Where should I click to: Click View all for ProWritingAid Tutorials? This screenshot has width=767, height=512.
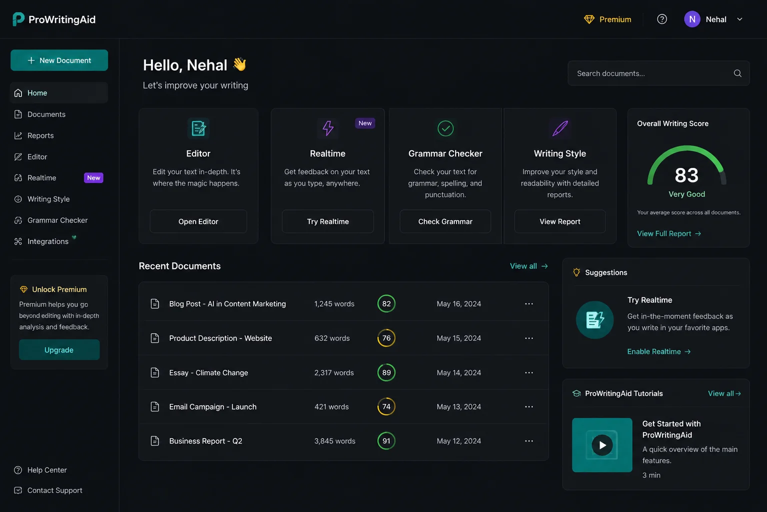click(724, 393)
